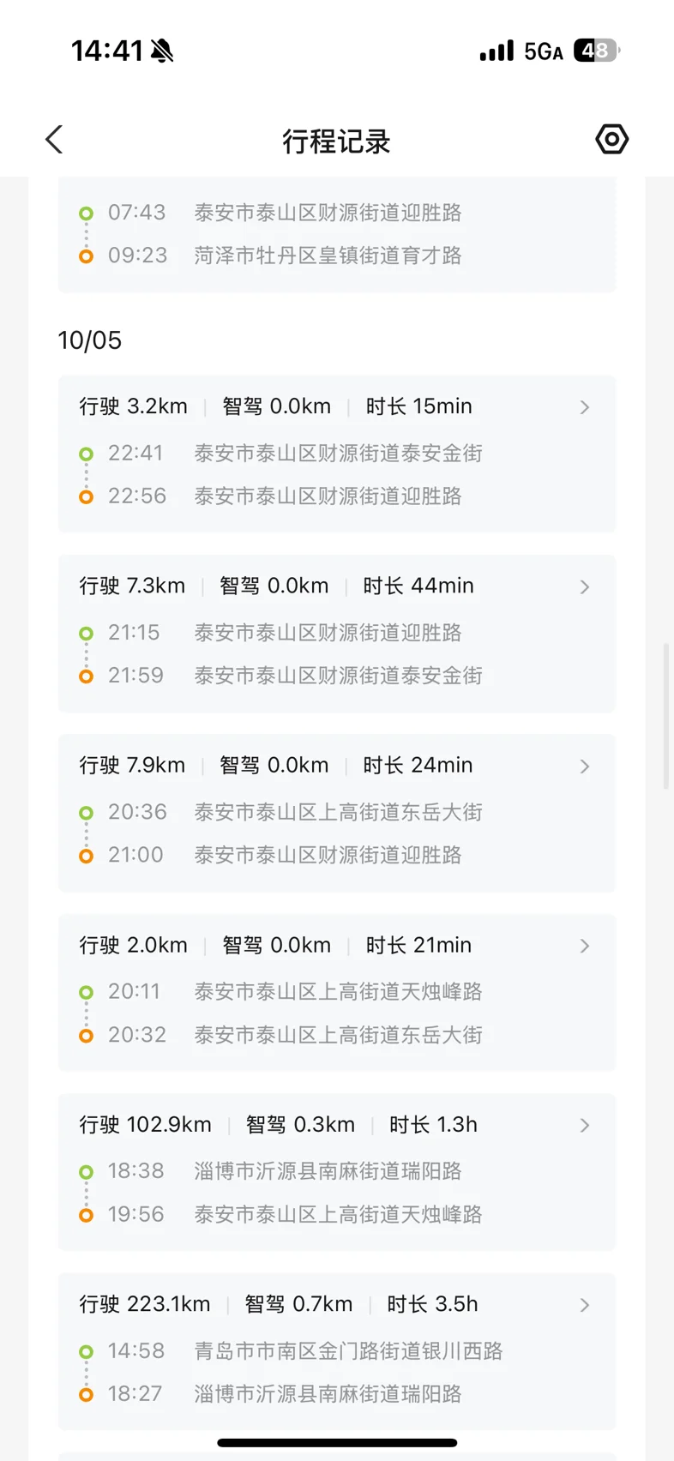The height and width of the screenshot is (1461, 674).
Task: Tap the bottom home indicator bar
Action: [337, 1443]
